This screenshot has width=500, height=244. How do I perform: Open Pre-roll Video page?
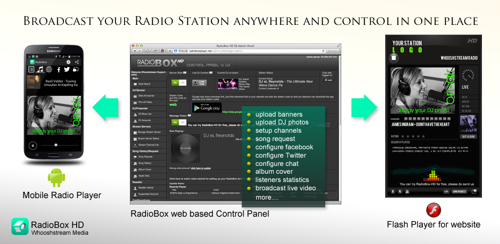click(x=149, y=102)
